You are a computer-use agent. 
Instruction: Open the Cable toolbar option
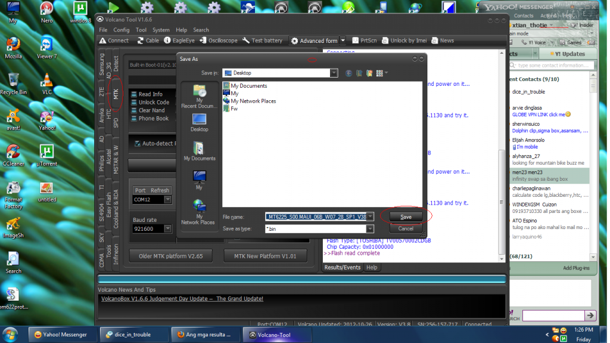(x=148, y=41)
